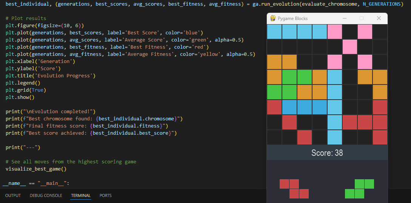Click the 'Evolution completed!' print statement
Viewport: 411px width, 203px height.
tap(51, 112)
